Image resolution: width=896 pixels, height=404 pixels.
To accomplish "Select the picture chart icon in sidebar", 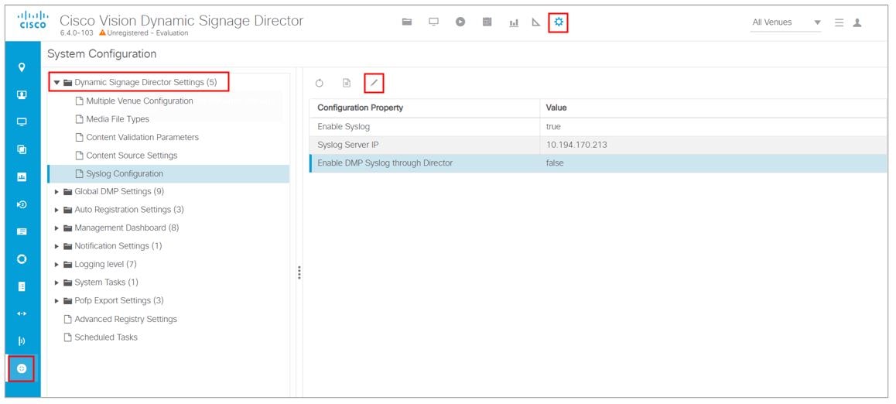I will [x=22, y=176].
